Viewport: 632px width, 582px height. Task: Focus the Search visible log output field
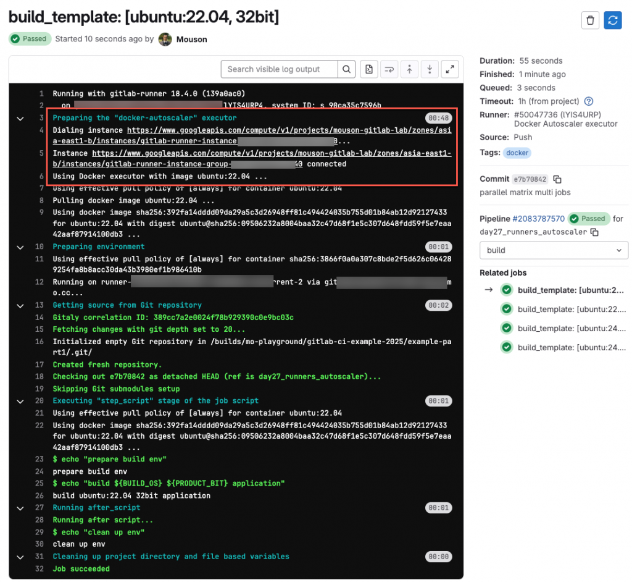[x=280, y=69]
